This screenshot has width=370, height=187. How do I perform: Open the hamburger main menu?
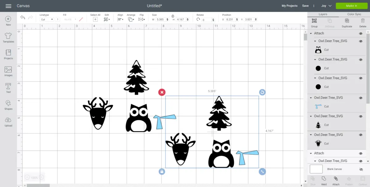[8, 6]
